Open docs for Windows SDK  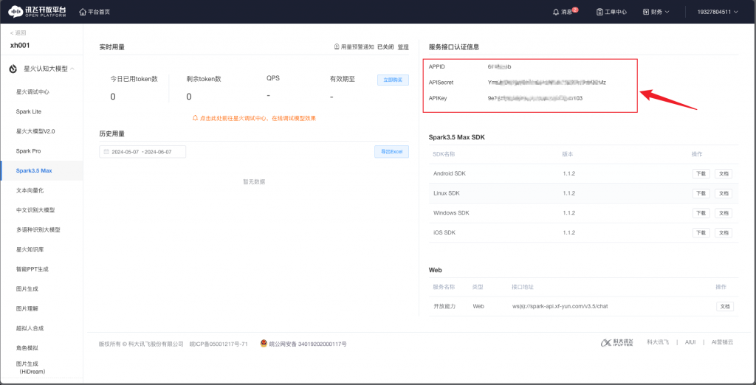coord(724,213)
